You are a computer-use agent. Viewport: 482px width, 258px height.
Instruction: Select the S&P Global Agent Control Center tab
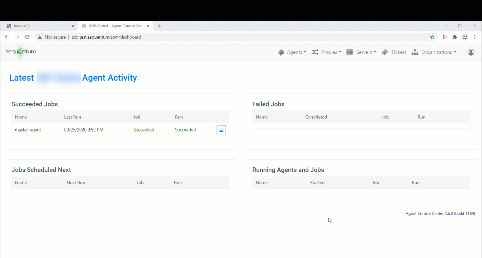113,26
